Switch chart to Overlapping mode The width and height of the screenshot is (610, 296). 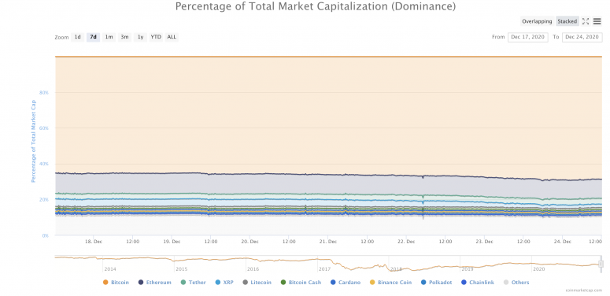(x=537, y=21)
